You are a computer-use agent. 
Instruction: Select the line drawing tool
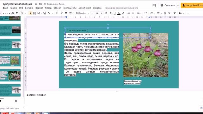coord(49,13)
